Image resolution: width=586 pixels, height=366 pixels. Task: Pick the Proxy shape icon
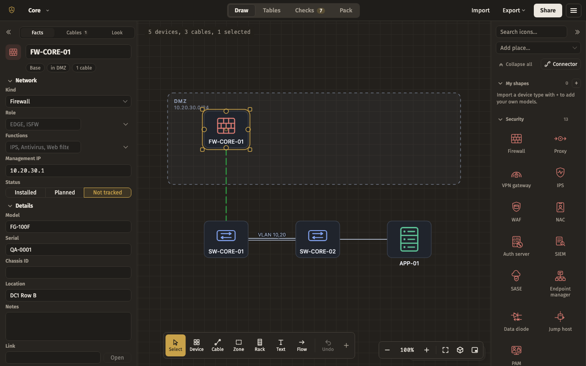click(560, 139)
